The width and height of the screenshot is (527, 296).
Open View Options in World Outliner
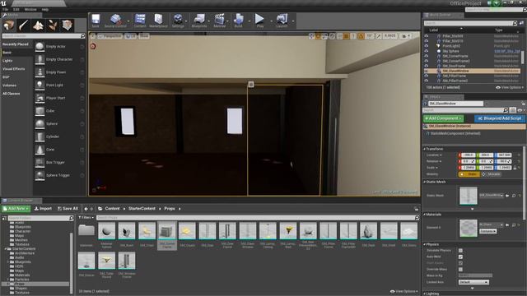510,87
